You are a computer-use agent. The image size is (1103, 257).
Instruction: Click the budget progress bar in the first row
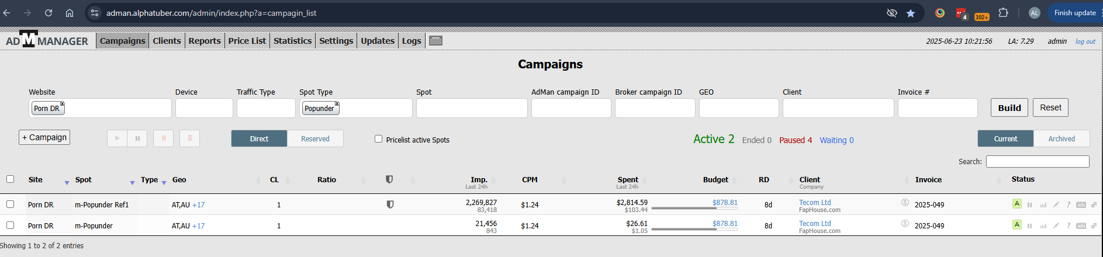[x=694, y=209]
